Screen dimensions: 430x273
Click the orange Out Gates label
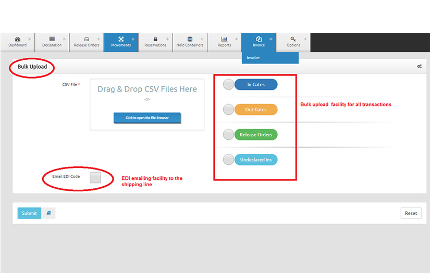tap(256, 109)
